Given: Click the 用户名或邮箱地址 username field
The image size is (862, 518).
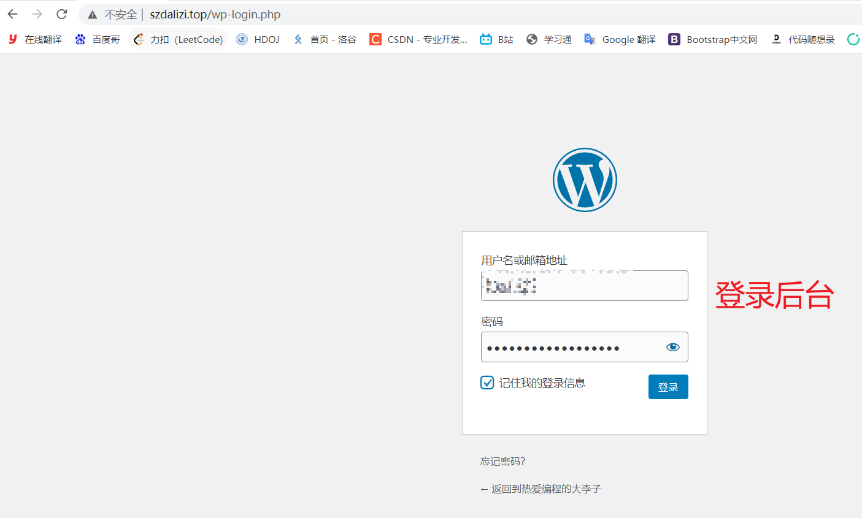Looking at the screenshot, I should coord(585,286).
